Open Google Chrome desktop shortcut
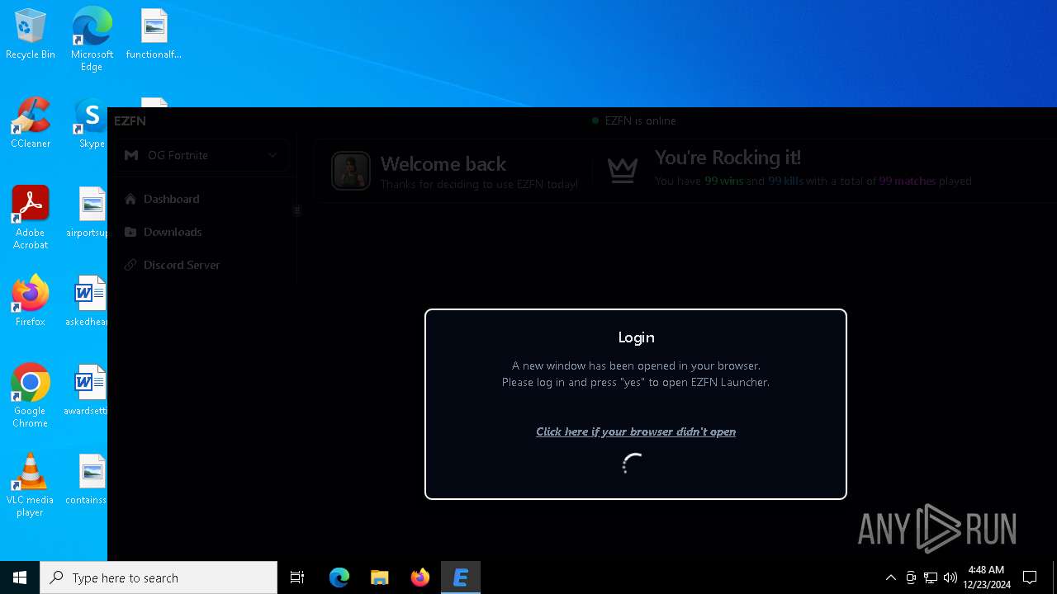The height and width of the screenshot is (594, 1057). [x=31, y=396]
